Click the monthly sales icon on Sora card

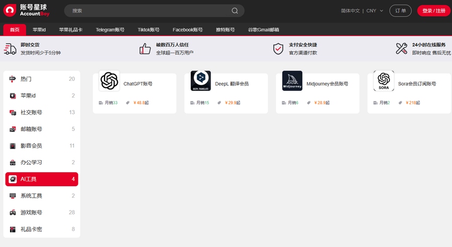[x=375, y=102]
